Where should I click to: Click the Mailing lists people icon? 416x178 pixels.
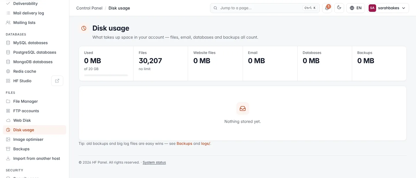pos(8,23)
